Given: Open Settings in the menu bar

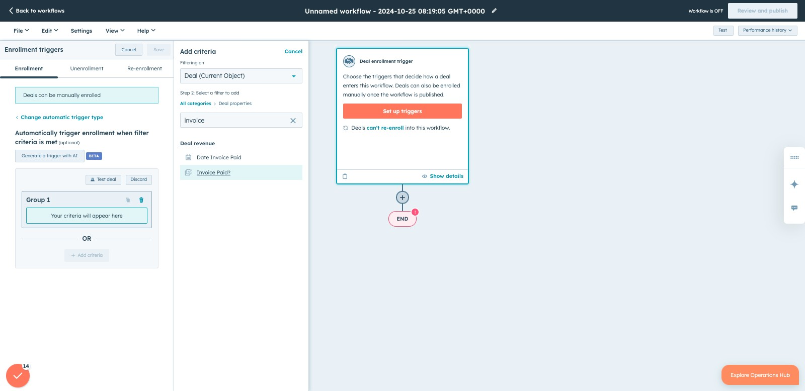Looking at the screenshot, I should point(82,31).
